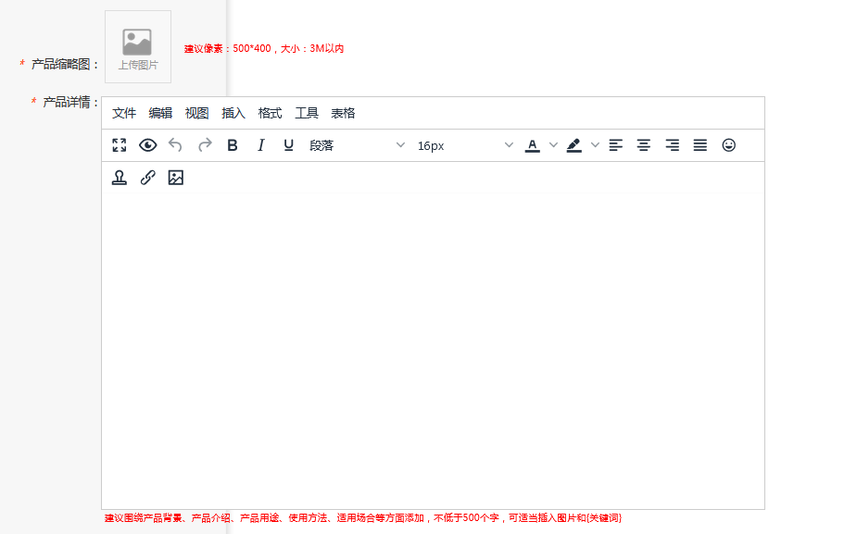Justify the text alignment

pyautogui.click(x=700, y=145)
